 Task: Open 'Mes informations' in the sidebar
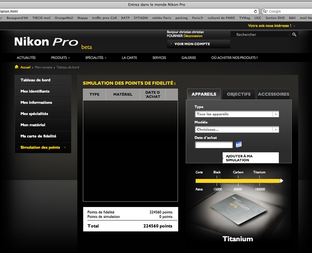[43, 102]
